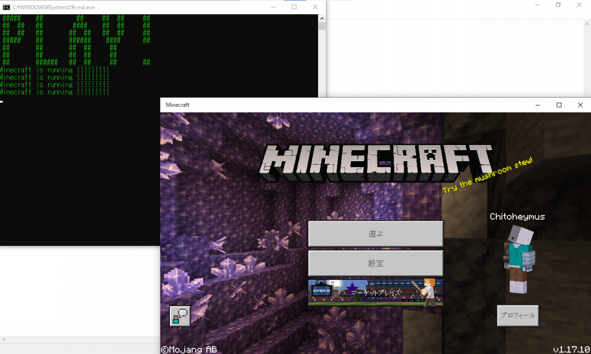591x354 pixels.
Task: Minimize the cmd.exe window
Action: (273, 7)
